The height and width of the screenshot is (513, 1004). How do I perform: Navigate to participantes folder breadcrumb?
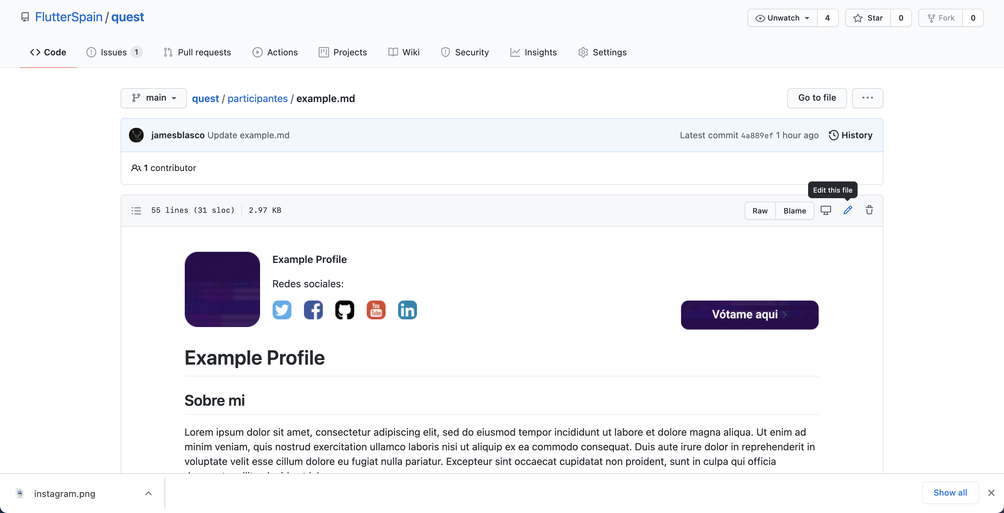(258, 99)
